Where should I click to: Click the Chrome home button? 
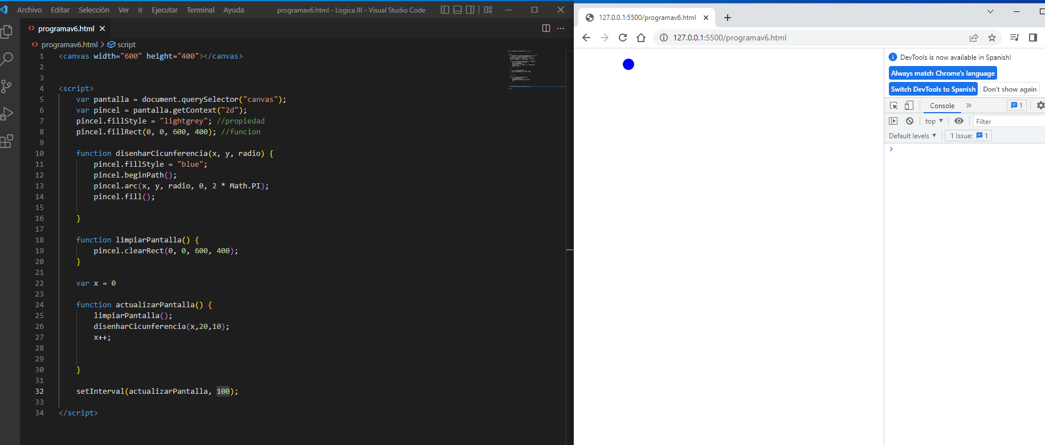tap(641, 38)
